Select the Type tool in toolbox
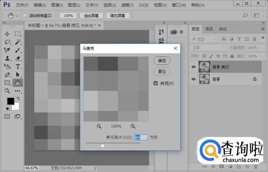This screenshot has height=172, width=268. [x=18, y=66]
